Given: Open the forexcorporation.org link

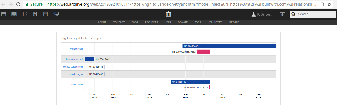Looking at the screenshot, I should point(73,67).
